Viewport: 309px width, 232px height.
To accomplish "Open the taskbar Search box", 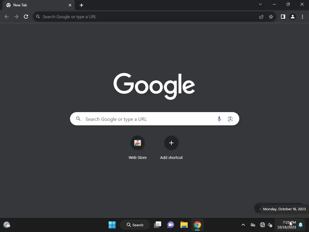I will [135, 225].
